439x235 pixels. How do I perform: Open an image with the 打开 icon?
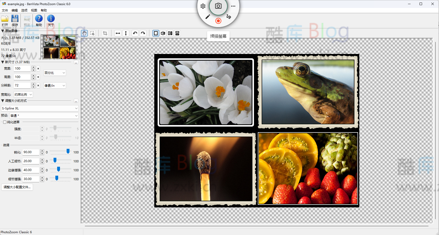5,20
